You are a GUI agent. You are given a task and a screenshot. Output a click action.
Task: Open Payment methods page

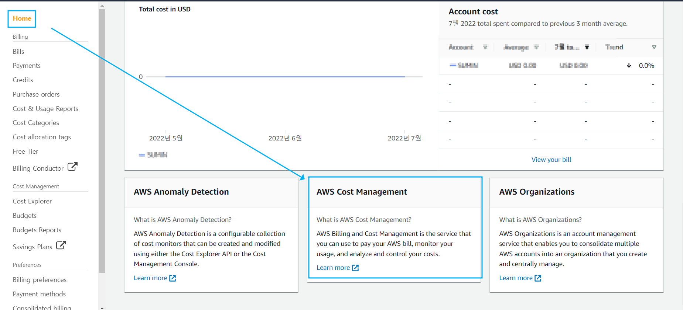coord(39,294)
